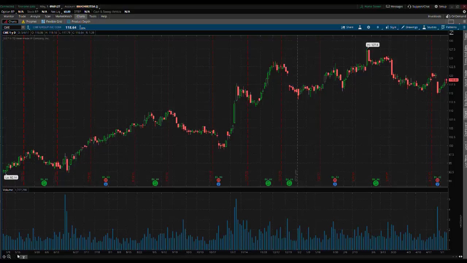Screen dimensions: 467x263
Task: Open the Analyze tab
Action: 35,16
